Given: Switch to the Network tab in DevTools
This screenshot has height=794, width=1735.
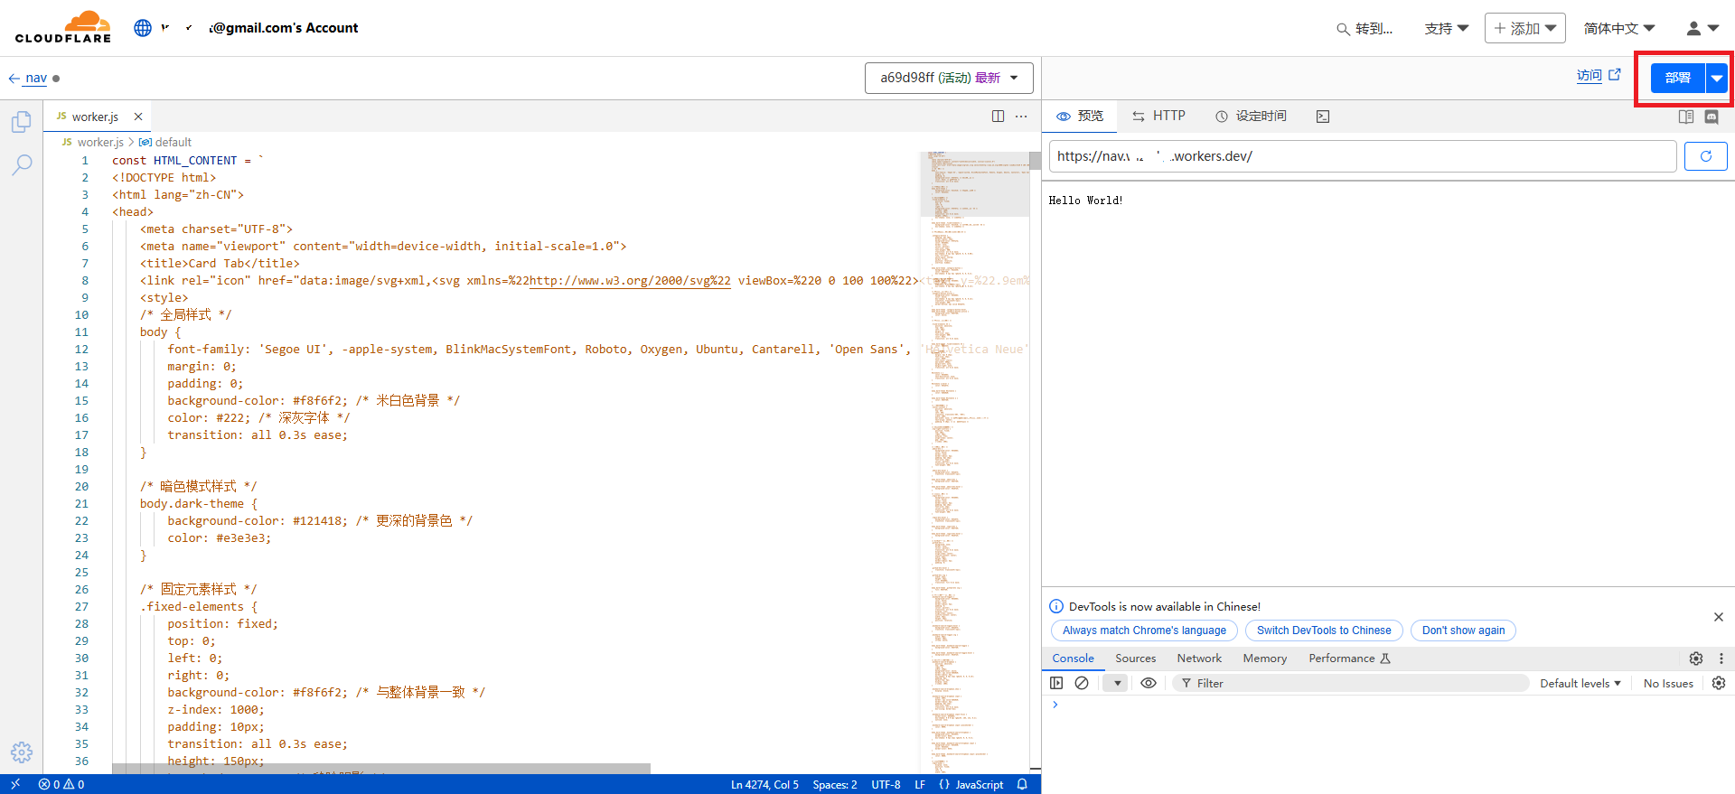Looking at the screenshot, I should coord(1198,659).
